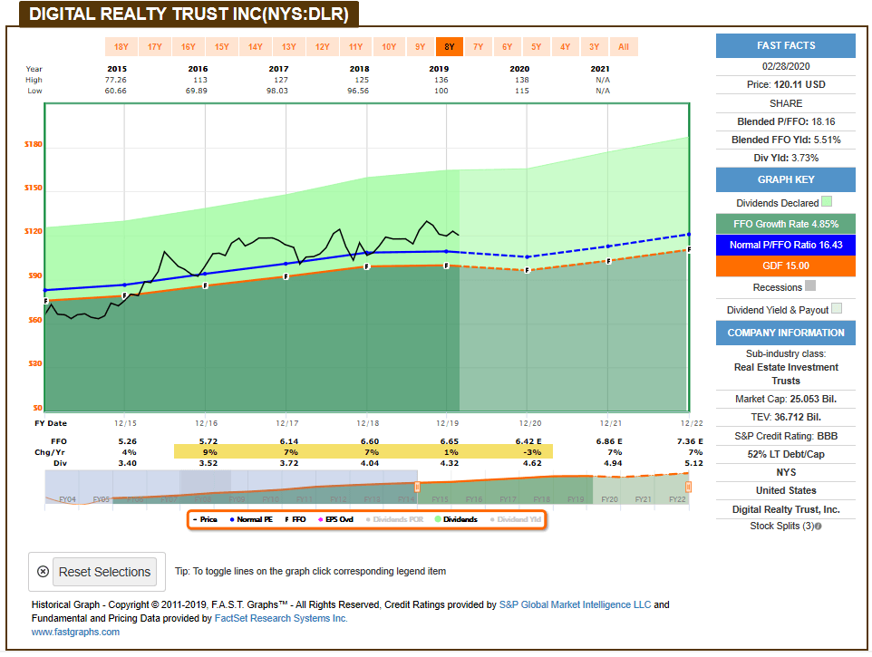Select the 14Y time range tab
The width and height of the screenshot is (872, 657).
(256, 47)
